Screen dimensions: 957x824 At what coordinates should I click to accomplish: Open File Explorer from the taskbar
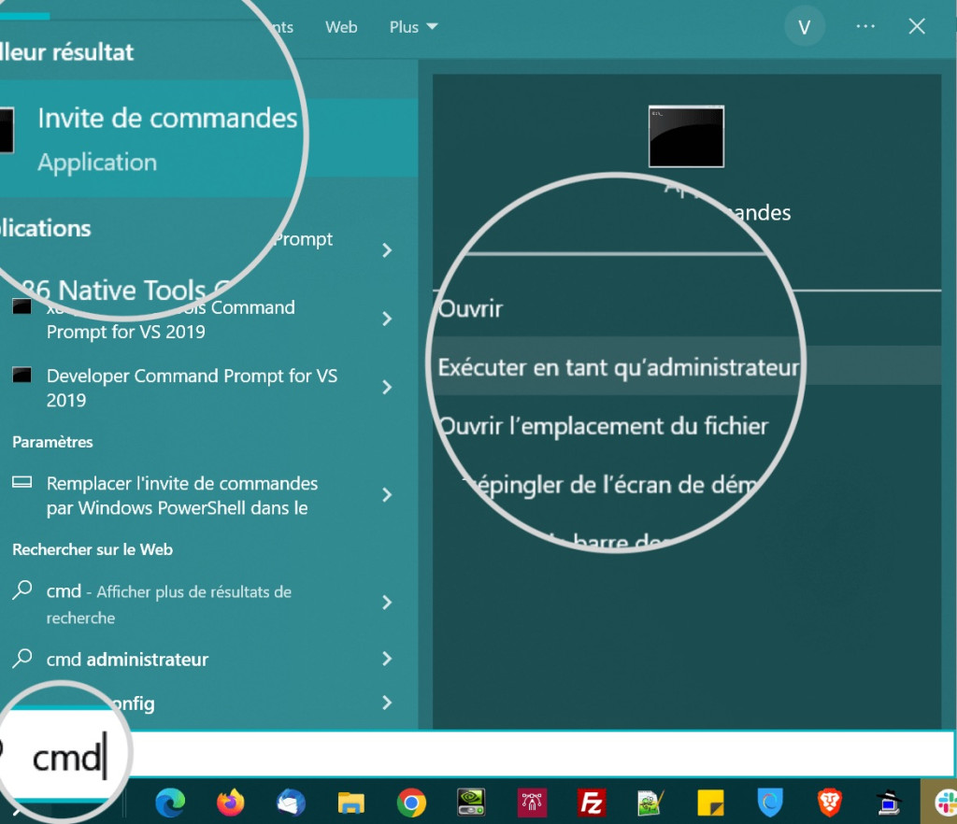point(351,803)
